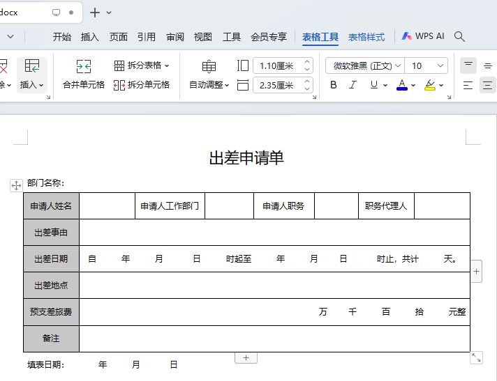Switch to the Table Style (表格样式) tab
Viewport: 497px width, 381px height.
366,37
